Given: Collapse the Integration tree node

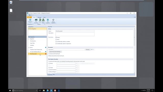Looking at the screenshot, I should pyautogui.click(x=29, y=39).
